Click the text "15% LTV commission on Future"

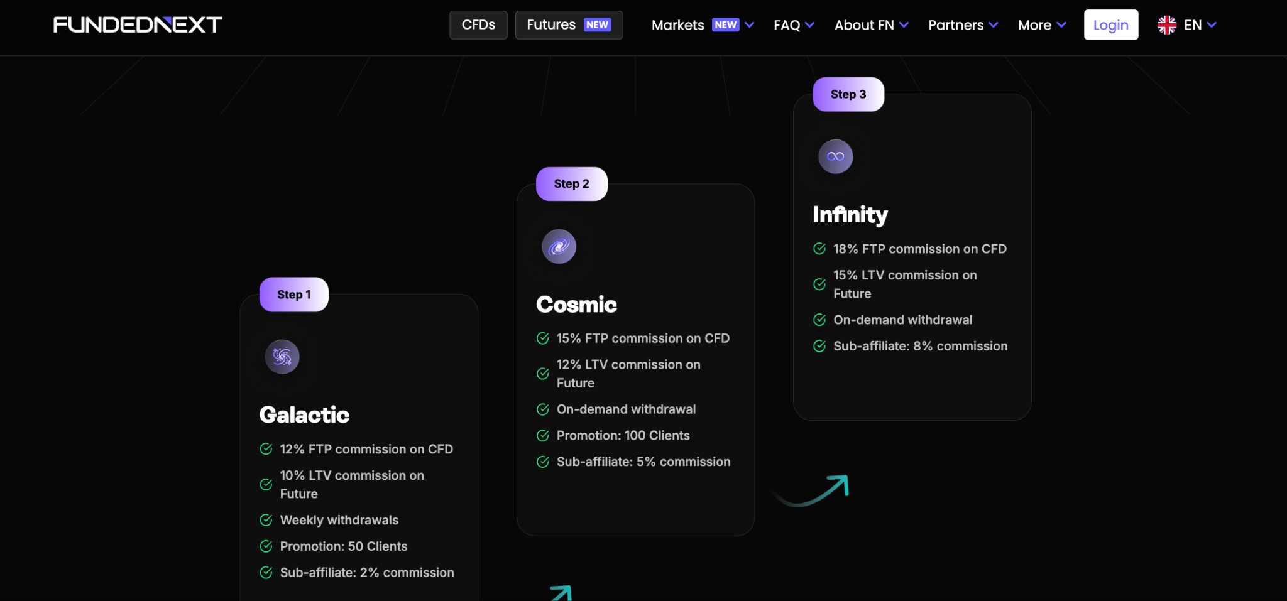[x=905, y=284]
